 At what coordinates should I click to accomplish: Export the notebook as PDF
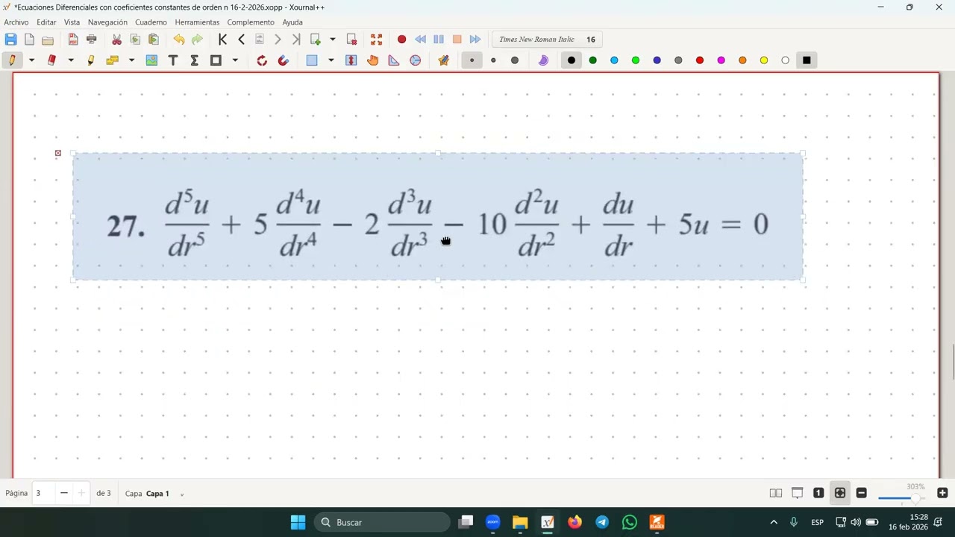coord(73,40)
